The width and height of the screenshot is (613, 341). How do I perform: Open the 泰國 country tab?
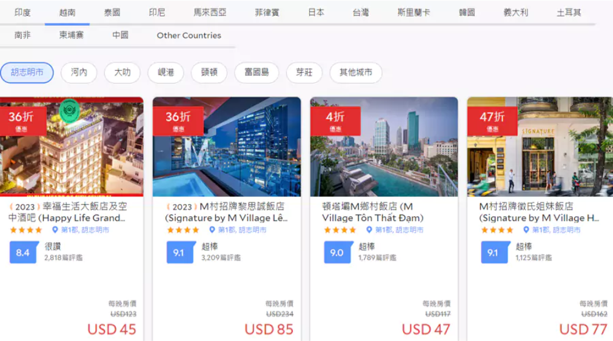click(112, 13)
